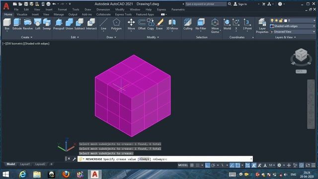Expand the Draw panel dropdown
The width and height of the screenshot is (318, 179).
[111, 37]
